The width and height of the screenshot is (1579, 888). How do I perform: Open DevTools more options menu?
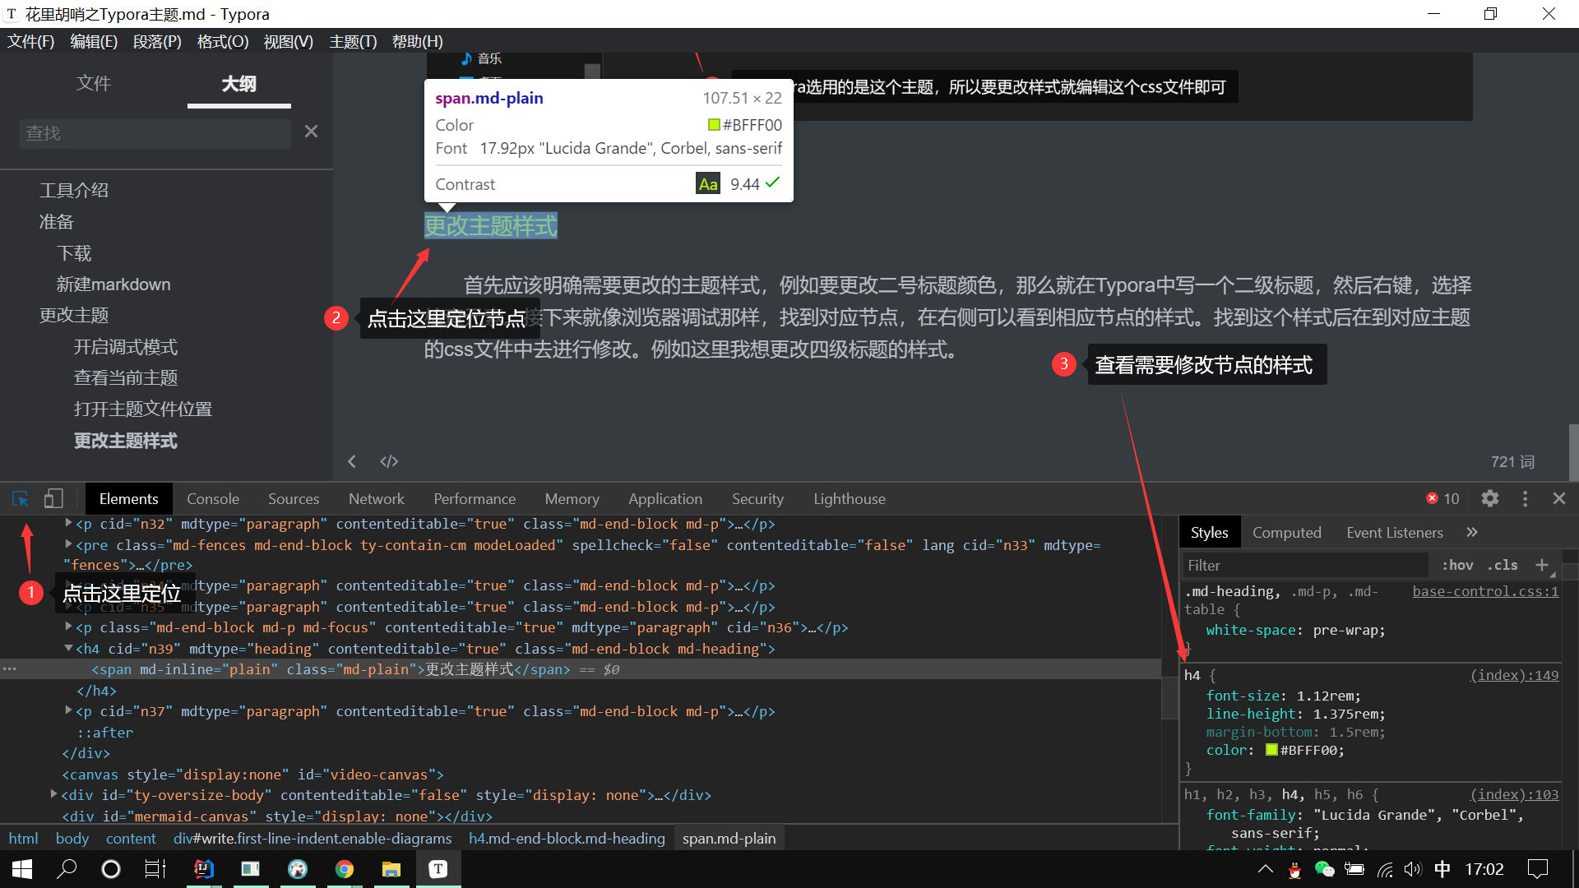[1525, 498]
